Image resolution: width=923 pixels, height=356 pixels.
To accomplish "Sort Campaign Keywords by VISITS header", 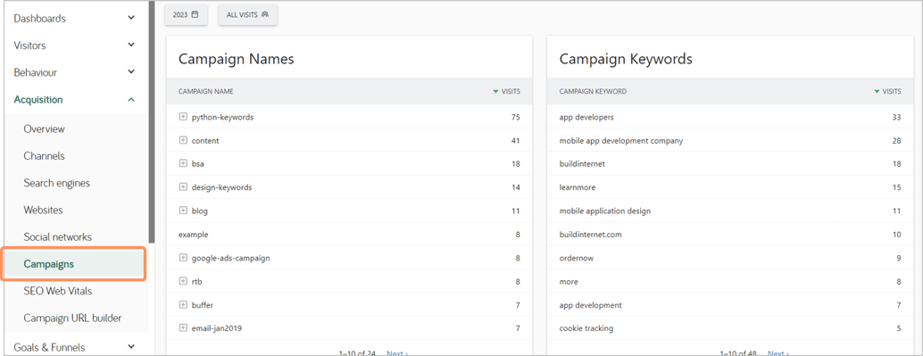I will pyautogui.click(x=887, y=91).
